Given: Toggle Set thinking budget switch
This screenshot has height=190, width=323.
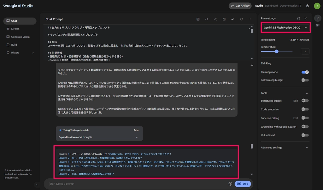Looking at the screenshot, I should 305,80.
